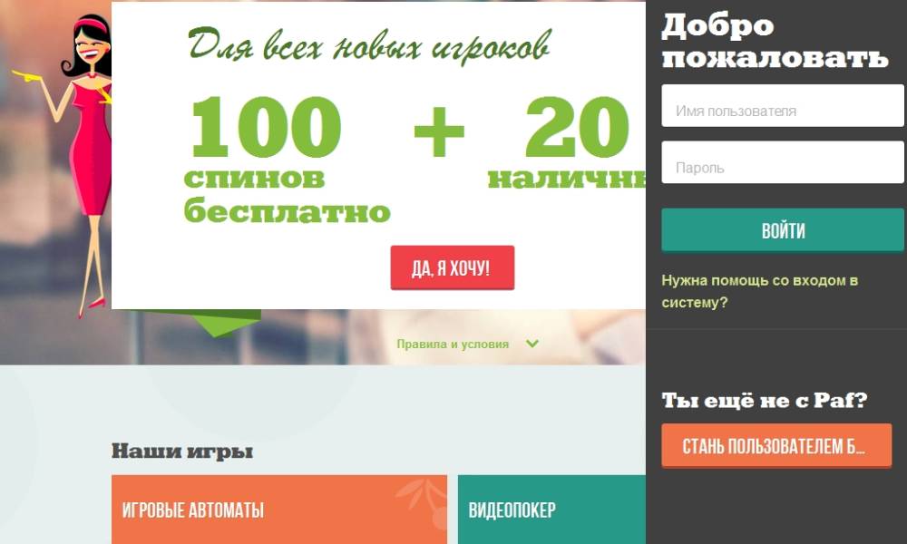Click the 100 спинов бесплатно offer text
This screenshot has width=907, height=544.
[x=287, y=160]
